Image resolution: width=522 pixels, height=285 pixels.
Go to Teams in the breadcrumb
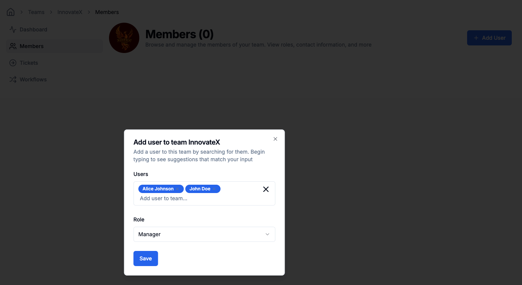[36, 12]
